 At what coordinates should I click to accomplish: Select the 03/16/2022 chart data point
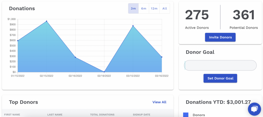coord(162,57)
